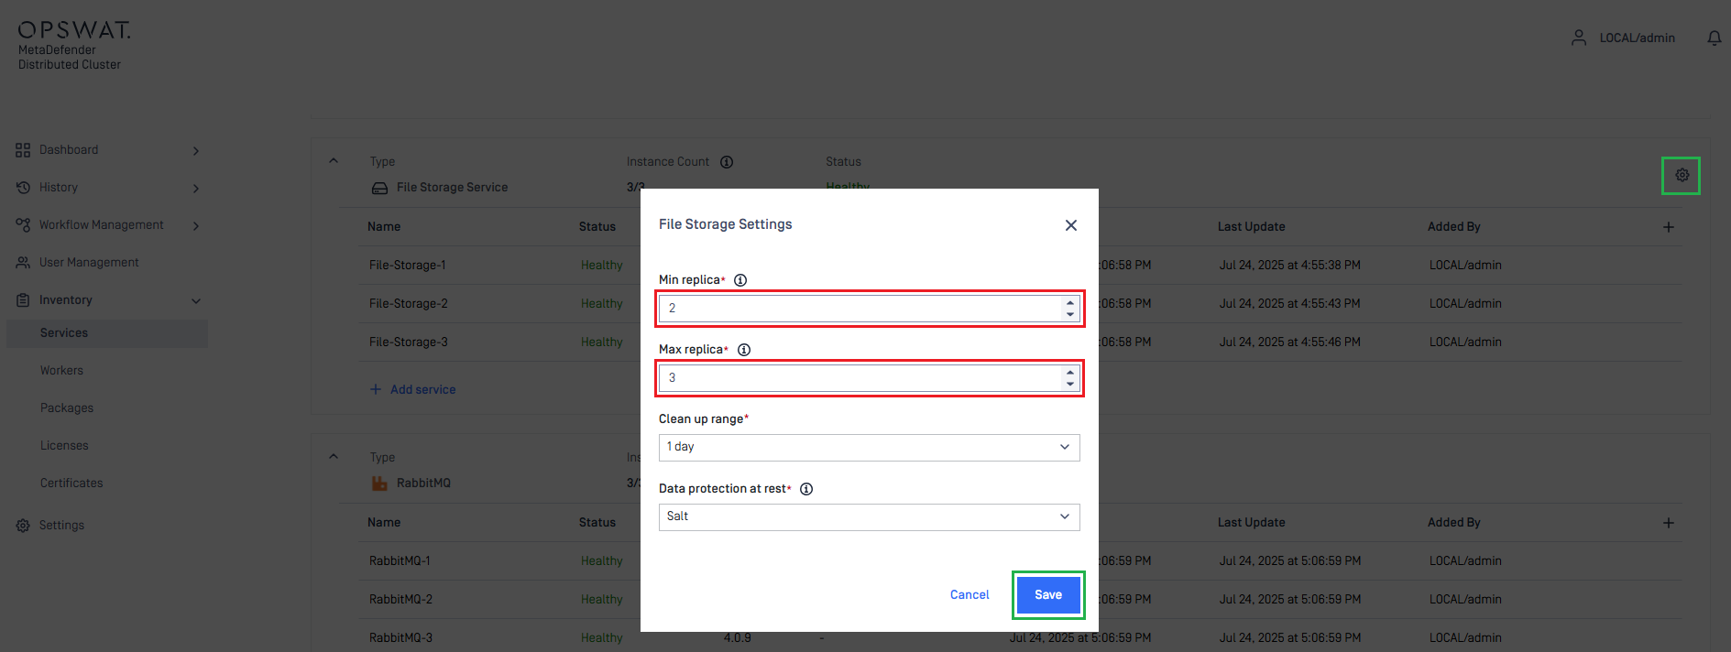Open File Storage Service gear settings
Viewport: 1731px width, 652px height.
(1682, 175)
